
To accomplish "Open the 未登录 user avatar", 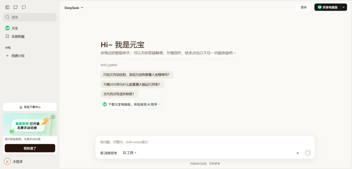I will [7, 161].
